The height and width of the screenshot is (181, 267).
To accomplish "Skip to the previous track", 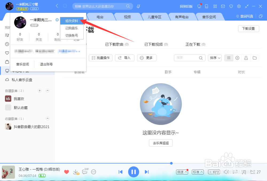I will point(120,172).
